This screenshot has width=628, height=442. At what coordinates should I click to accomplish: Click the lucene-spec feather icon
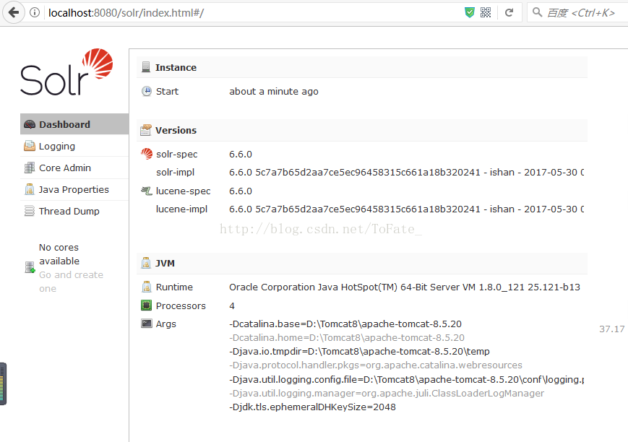coord(147,191)
